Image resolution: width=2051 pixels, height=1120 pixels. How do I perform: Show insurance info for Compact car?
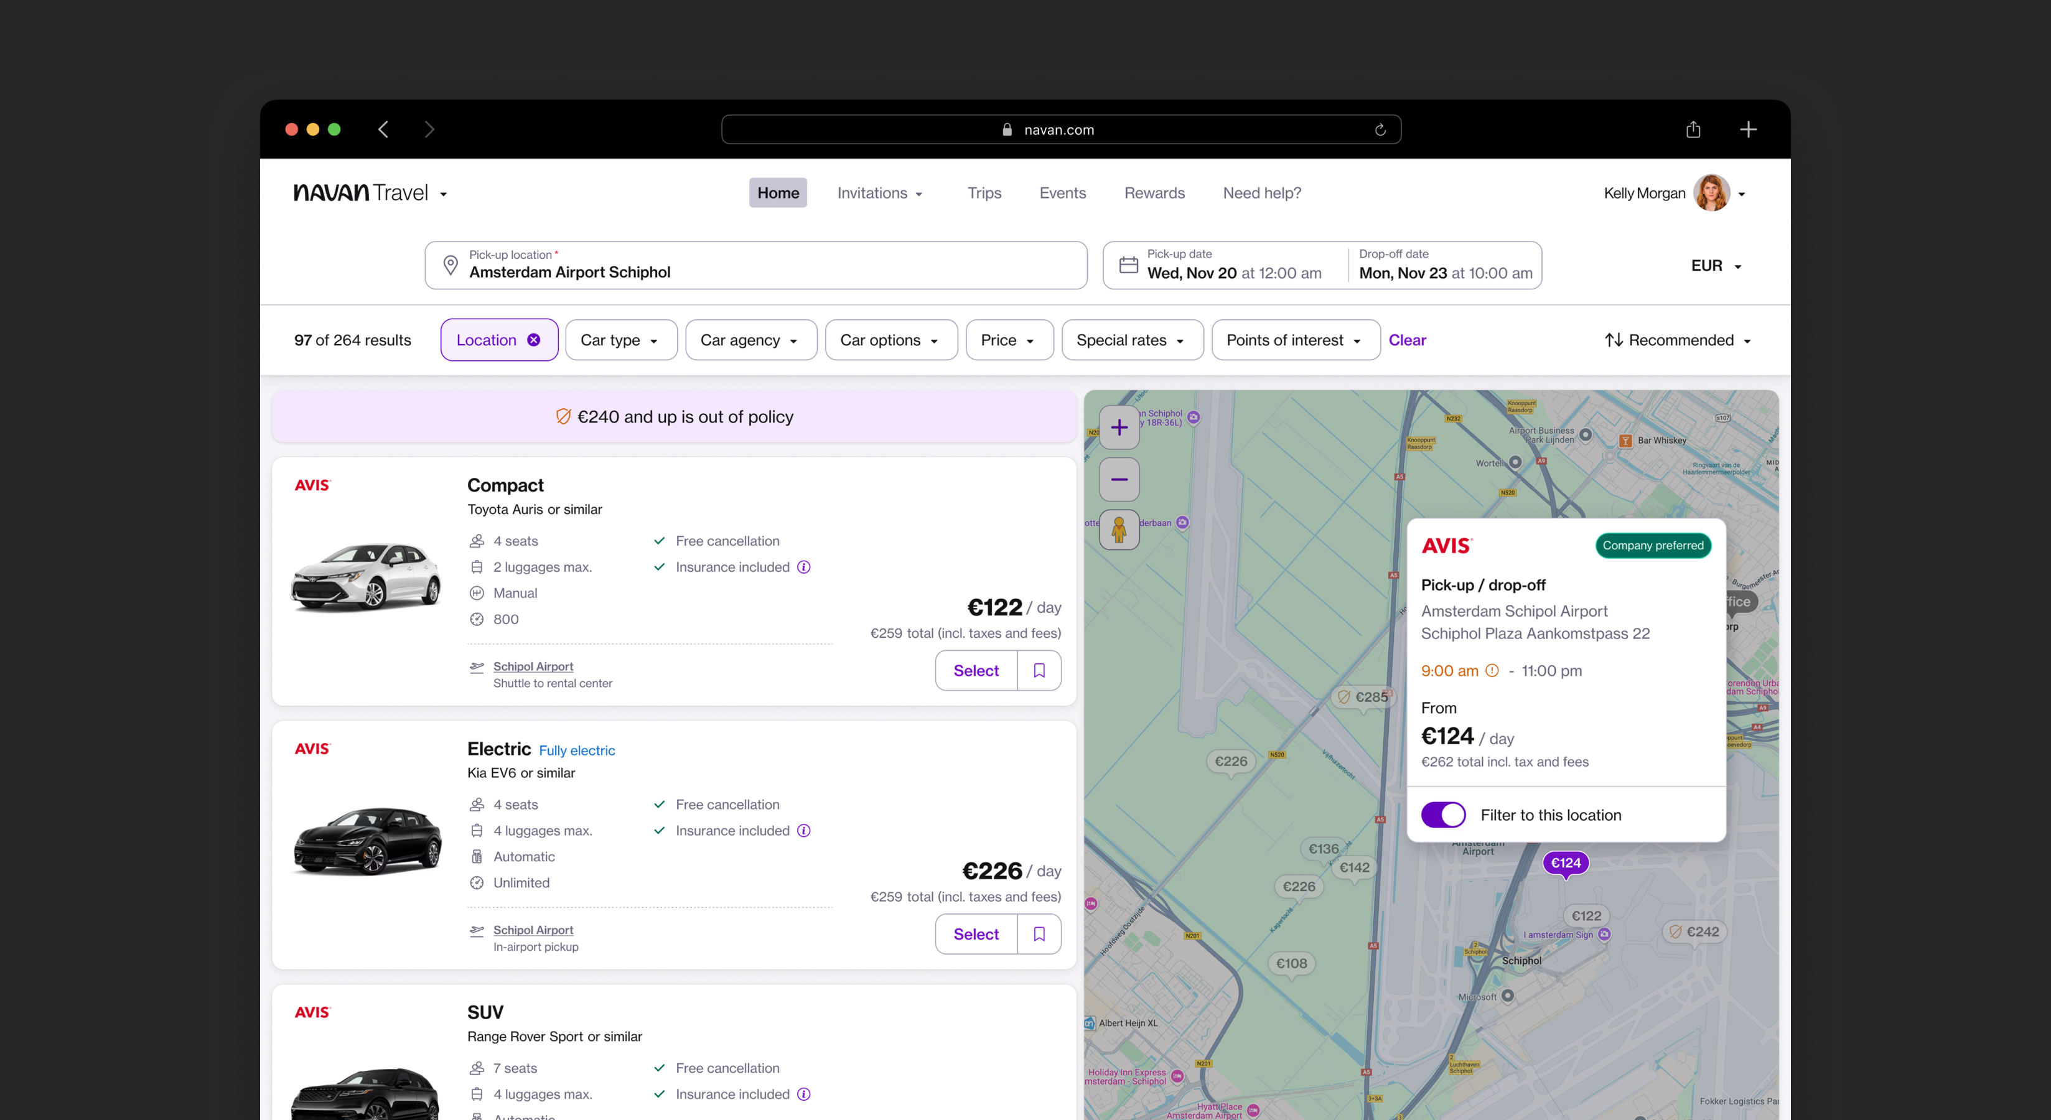804,567
